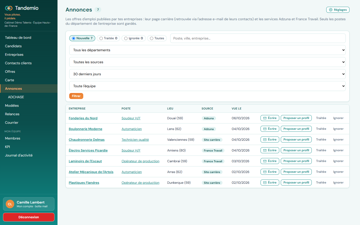Open the Tous les départements dropdown
This screenshot has height=225, width=360.
point(207,50)
